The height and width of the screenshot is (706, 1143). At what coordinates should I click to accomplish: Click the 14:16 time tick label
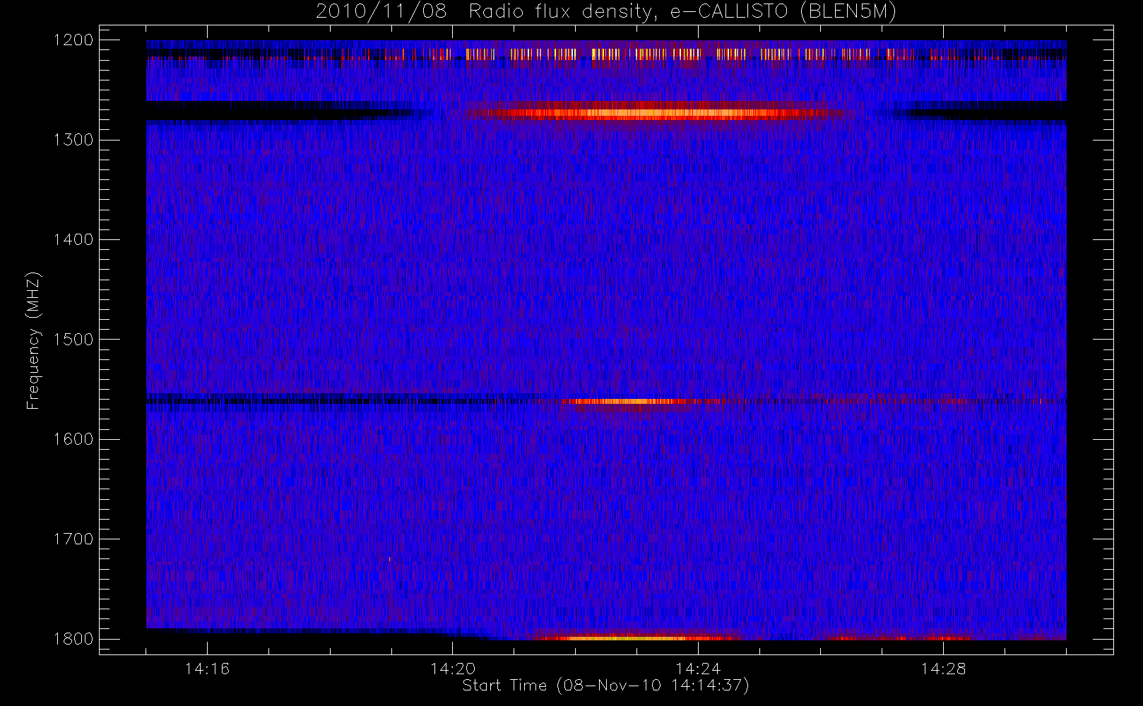(x=207, y=669)
